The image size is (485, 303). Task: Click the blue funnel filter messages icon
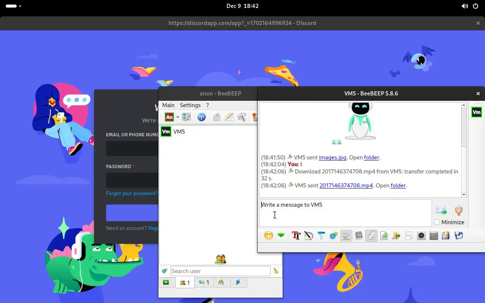(321, 236)
